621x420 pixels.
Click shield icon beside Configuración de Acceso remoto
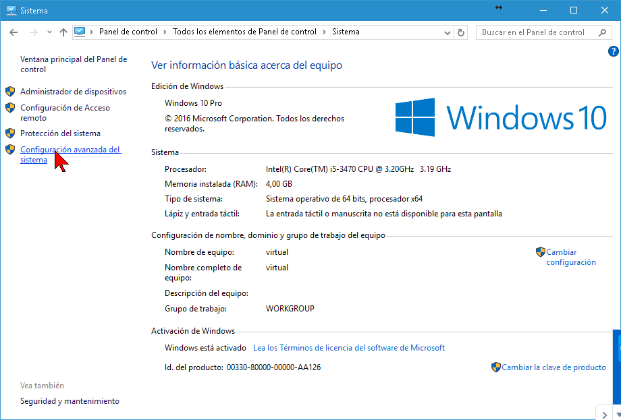pos(10,108)
